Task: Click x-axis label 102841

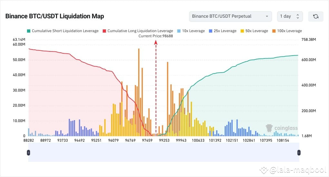Action: [x=249, y=140]
